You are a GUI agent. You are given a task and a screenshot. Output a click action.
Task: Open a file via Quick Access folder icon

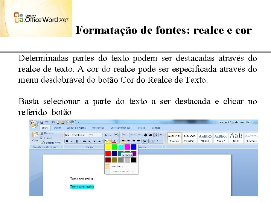click(x=62, y=122)
